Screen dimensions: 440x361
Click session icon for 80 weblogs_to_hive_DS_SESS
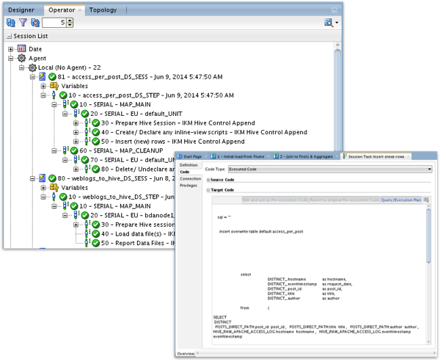[x=42, y=178]
